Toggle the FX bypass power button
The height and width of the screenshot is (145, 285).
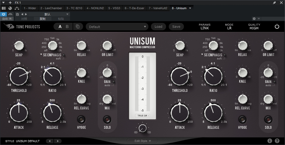coord(3,14)
